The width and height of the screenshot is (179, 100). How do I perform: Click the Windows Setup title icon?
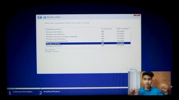pyautogui.click(x=45, y=17)
